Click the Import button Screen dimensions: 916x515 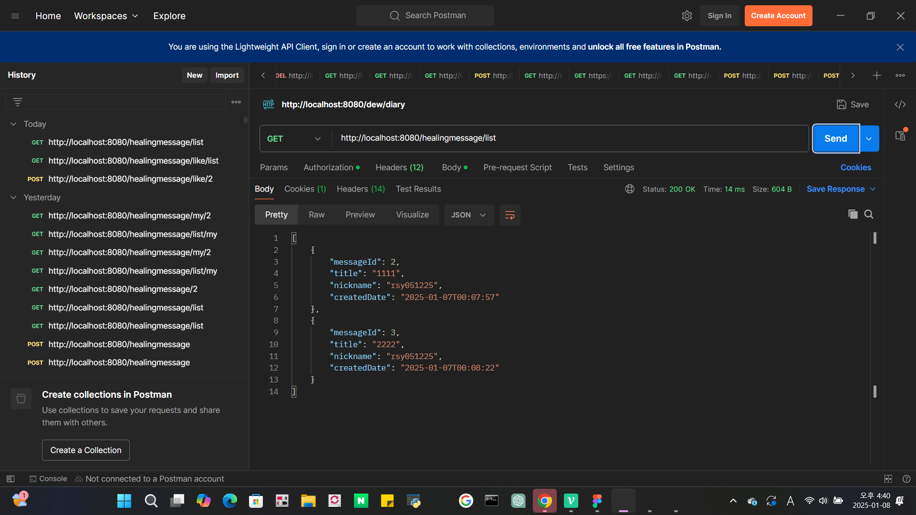click(227, 75)
